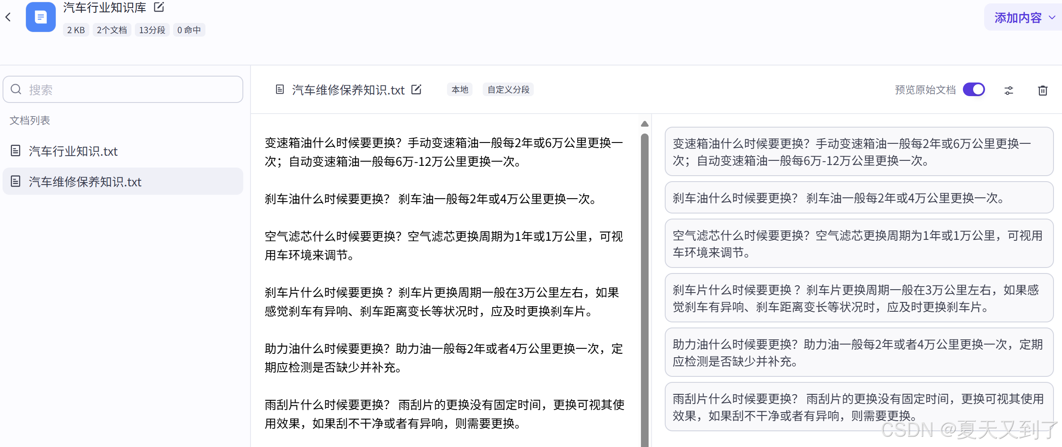Viewport: 1062px width, 447px height.
Task: Select 汽车维修保养知识.txt in the document list
Action: (123, 182)
